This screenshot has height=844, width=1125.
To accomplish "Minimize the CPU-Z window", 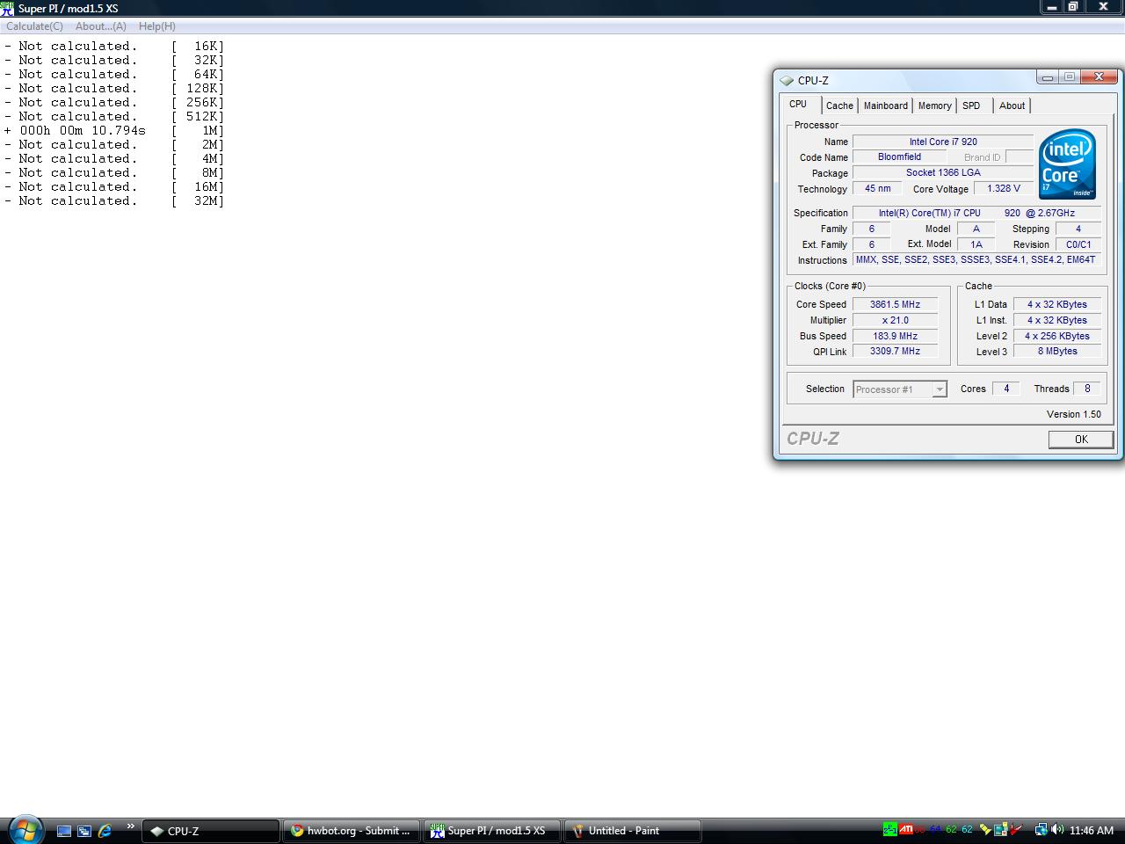I will [1047, 77].
